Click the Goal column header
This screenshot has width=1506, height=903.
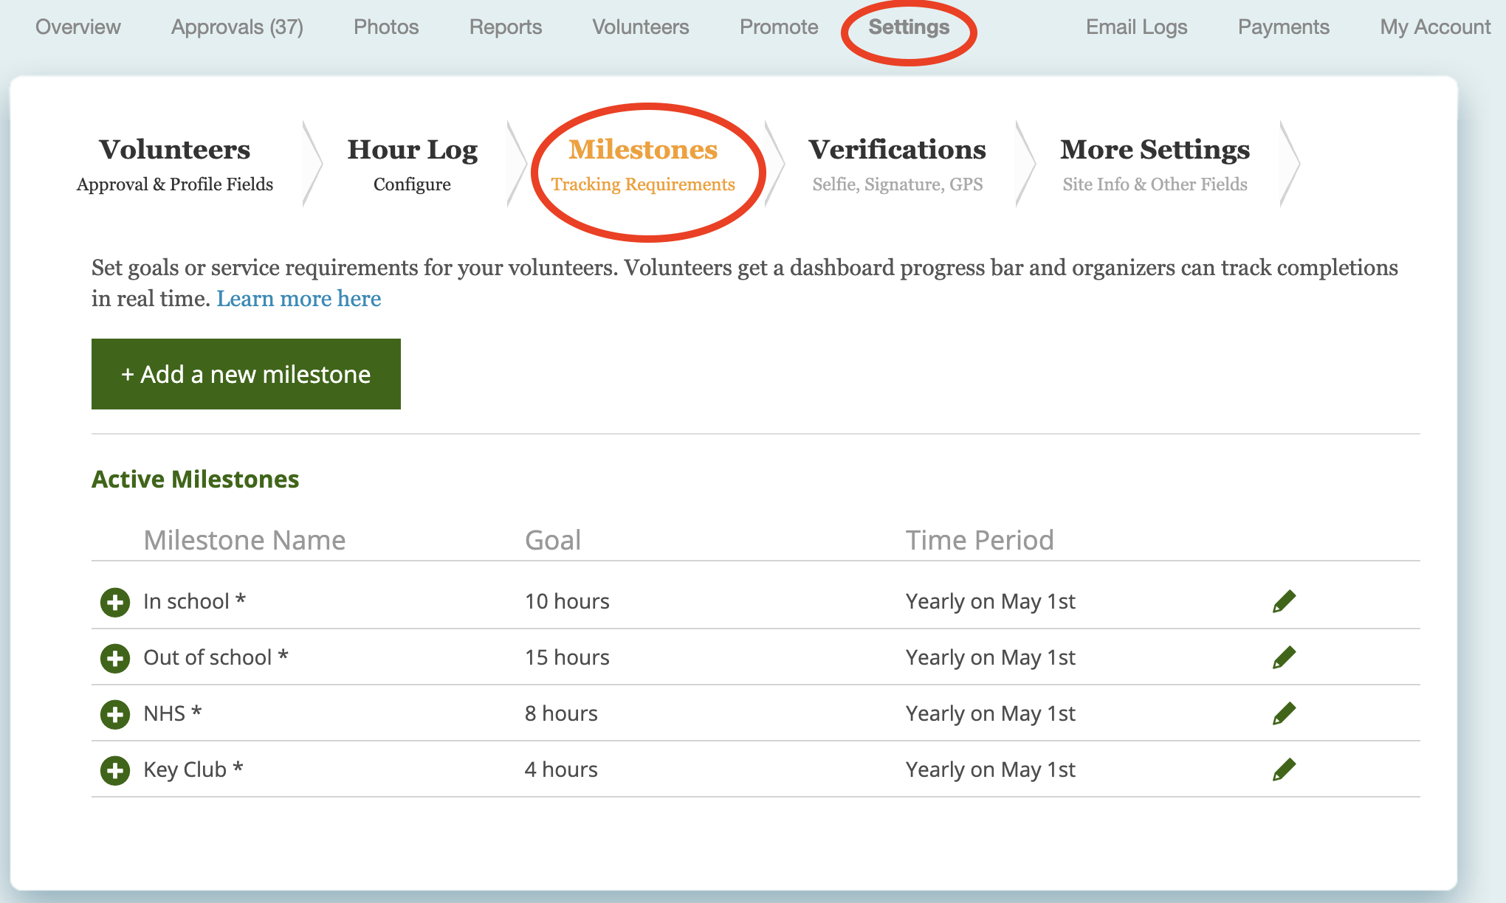(x=553, y=540)
